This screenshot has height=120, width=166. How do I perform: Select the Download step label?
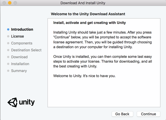point(19,57)
